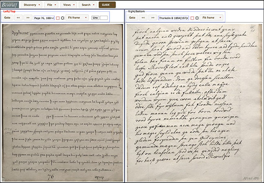Click the Page 76, 188r-r field

(44, 18)
